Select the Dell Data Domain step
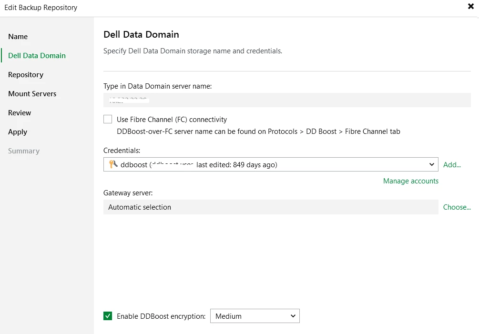The image size is (479, 334). 37,56
